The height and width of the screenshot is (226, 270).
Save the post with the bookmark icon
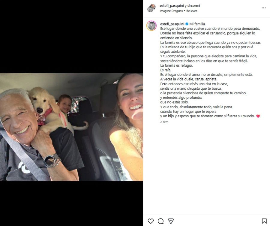coord(264,221)
